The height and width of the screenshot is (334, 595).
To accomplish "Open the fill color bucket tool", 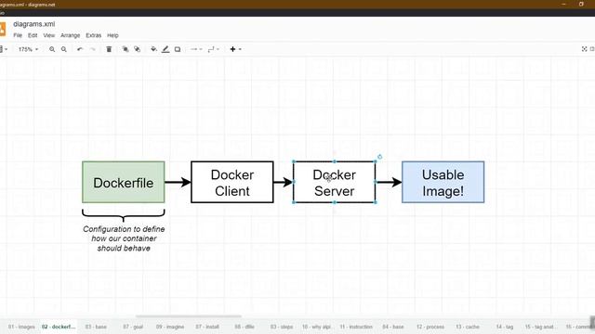I will (153, 49).
